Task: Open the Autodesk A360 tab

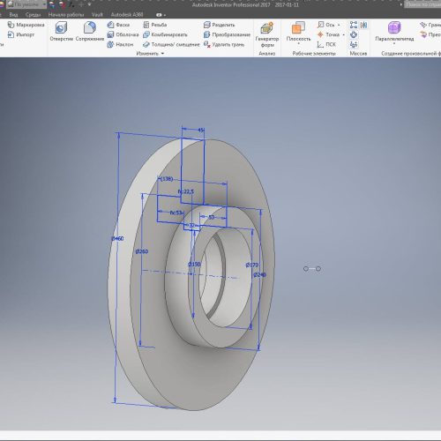Action: tap(127, 14)
